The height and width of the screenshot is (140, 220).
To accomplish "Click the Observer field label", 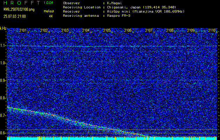I will [x=71, y=3].
